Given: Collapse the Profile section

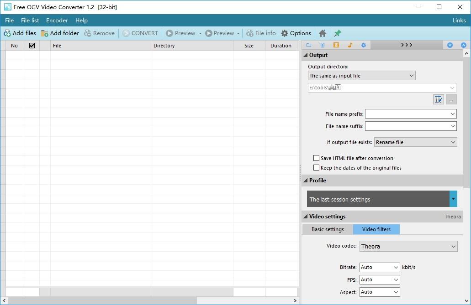Looking at the screenshot, I should coord(306,181).
